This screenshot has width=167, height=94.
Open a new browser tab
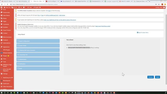[150, 1]
